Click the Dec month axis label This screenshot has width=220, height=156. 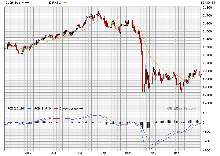click(x=177, y=153)
